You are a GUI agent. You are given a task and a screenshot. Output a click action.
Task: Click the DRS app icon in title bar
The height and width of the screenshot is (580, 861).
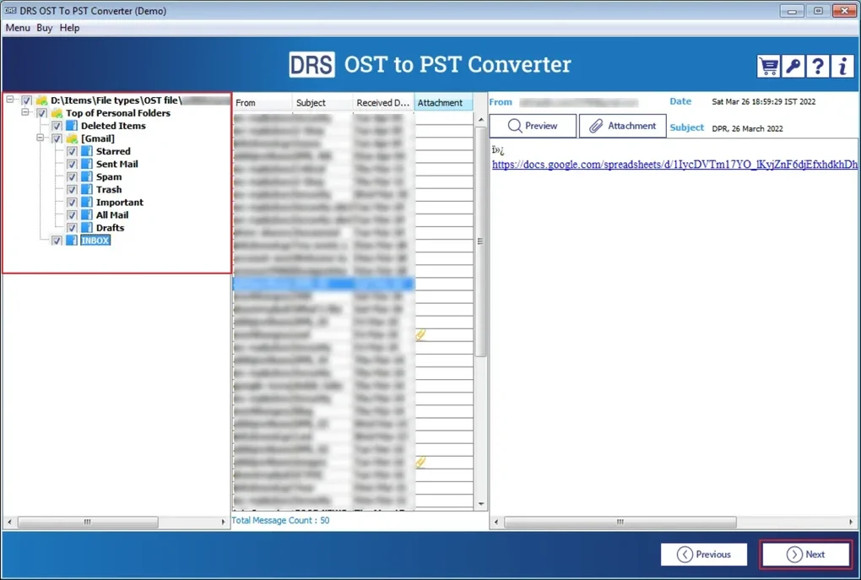point(10,10)
